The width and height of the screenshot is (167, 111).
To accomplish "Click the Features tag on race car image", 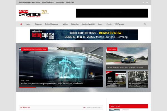I will 112,49.
